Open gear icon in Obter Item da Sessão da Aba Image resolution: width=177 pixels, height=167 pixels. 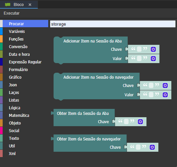click(x=140, y=122)
